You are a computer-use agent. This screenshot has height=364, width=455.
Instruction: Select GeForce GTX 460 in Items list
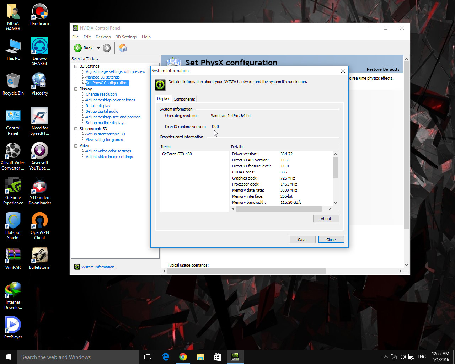coord(177,154)
